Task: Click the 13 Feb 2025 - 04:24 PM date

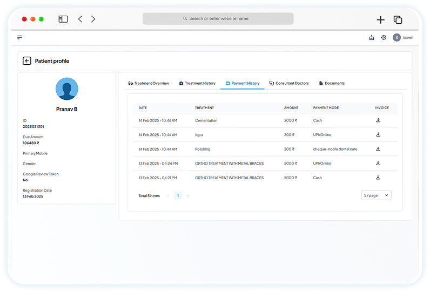Action: [x=158, y=164]
